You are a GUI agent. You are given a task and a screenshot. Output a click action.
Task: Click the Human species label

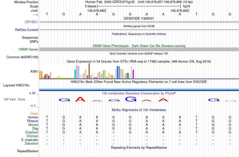pyautogui.click(x=33, y=117)
